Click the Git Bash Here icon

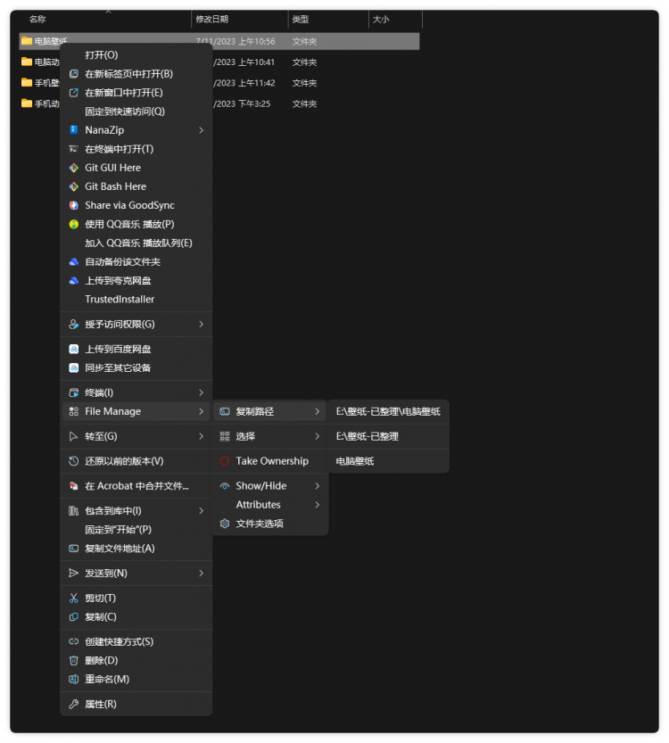[75, 186]
